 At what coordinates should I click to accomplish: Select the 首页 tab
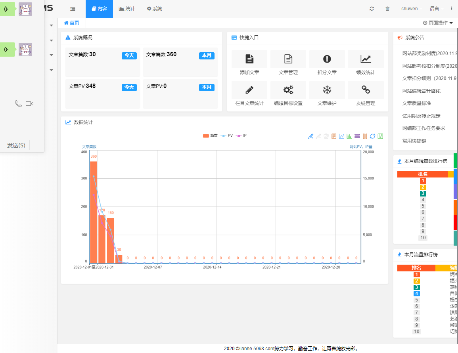pos(72,23)
